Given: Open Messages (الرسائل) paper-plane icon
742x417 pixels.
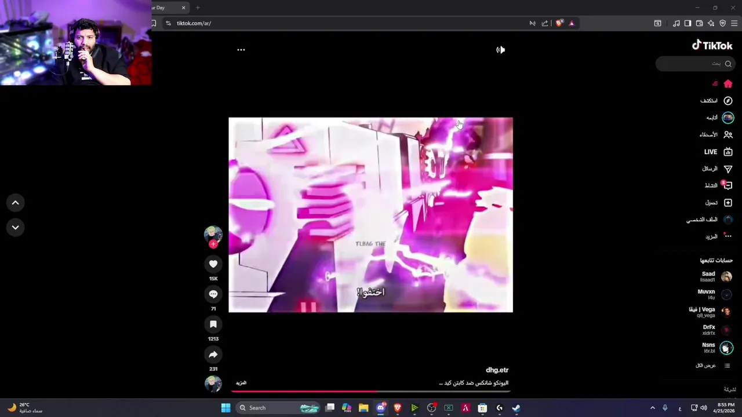Looking at the screenshot, I should point(728,169).
